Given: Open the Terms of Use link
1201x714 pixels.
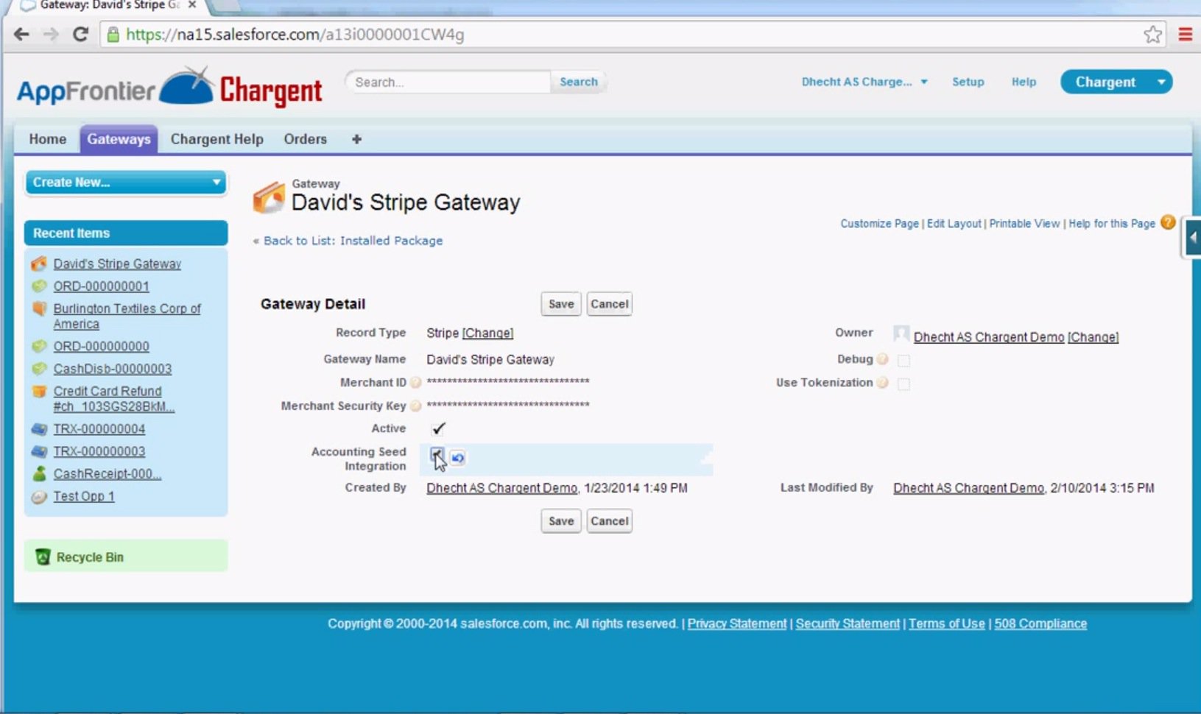Looking at the screenshot, I should click(x=946, y=623).
